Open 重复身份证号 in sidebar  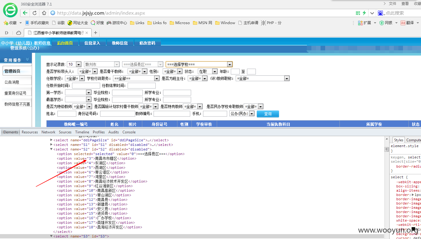17,93
